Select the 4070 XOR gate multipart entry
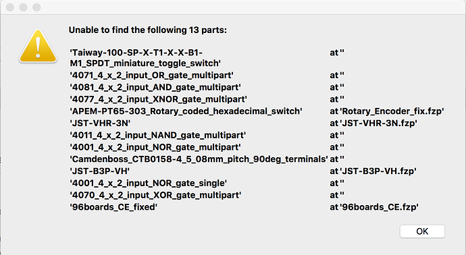 (155, 195)
